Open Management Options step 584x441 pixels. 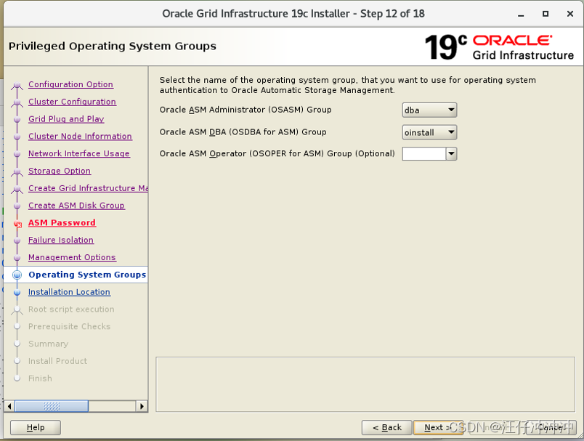pos(72,257)
